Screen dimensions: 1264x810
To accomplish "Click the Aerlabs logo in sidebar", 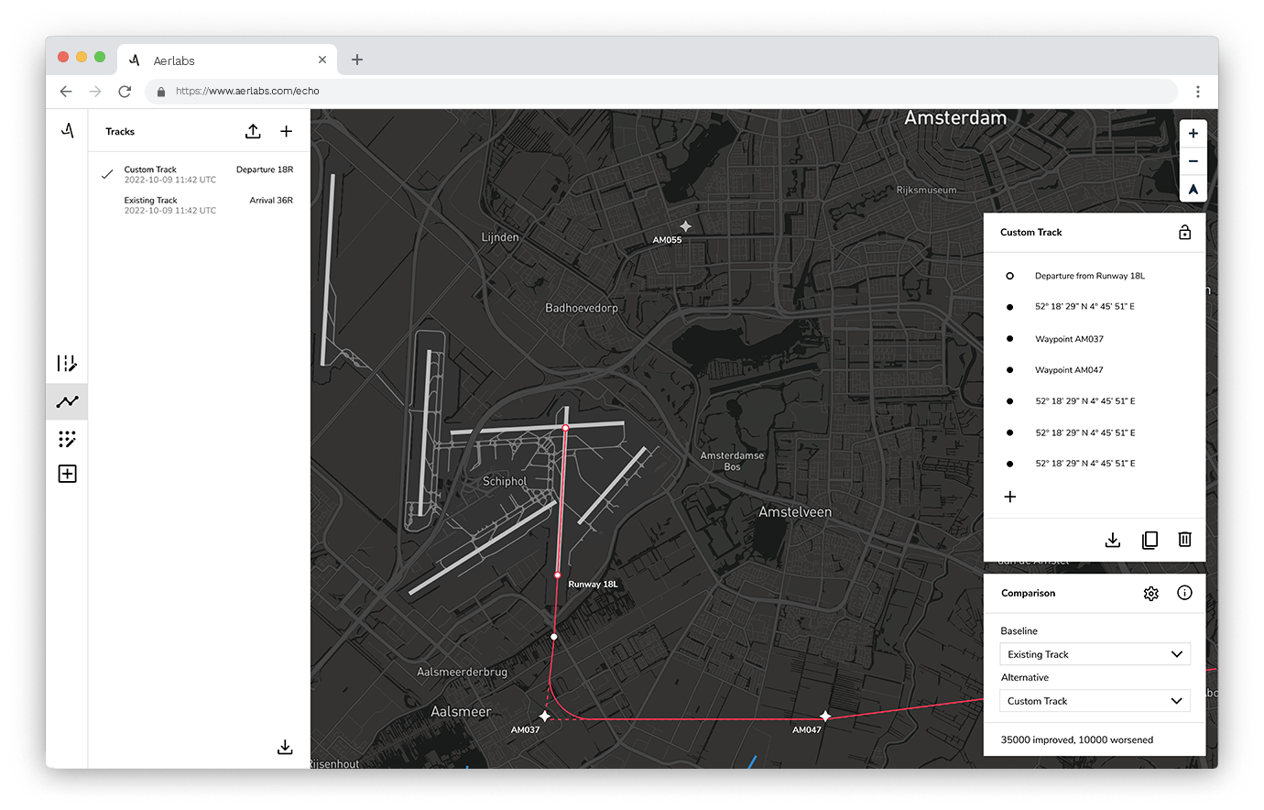I will click(68, 131).
